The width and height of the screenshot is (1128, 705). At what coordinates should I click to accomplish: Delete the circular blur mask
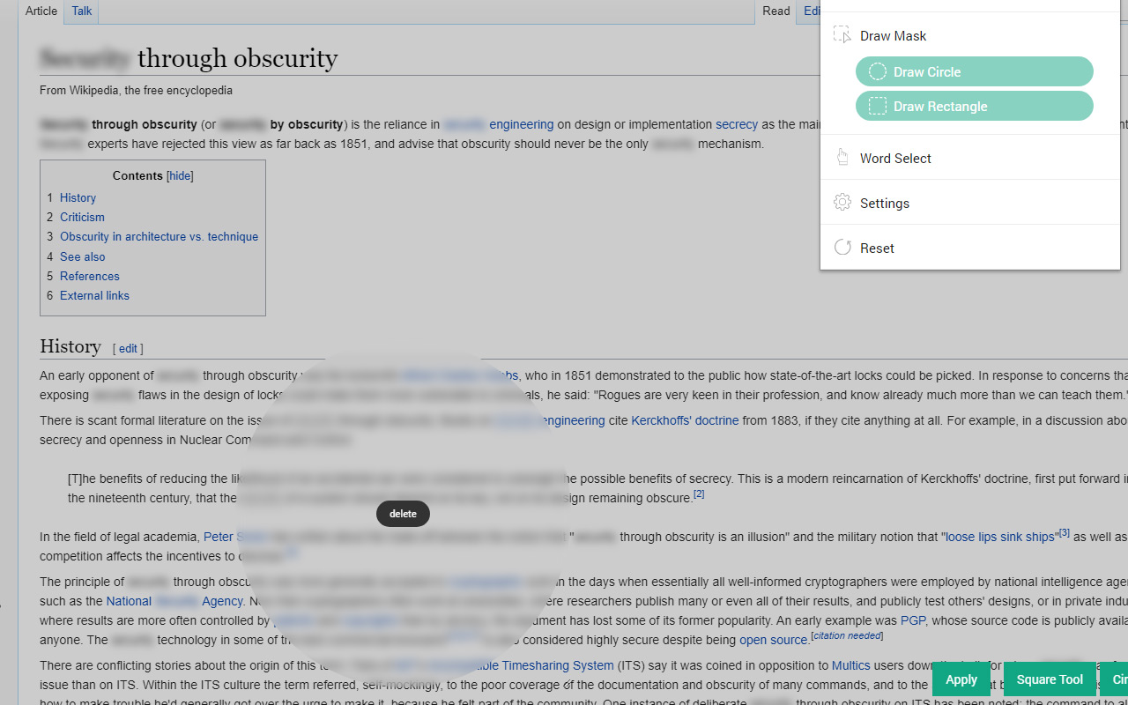pos(403,514)
